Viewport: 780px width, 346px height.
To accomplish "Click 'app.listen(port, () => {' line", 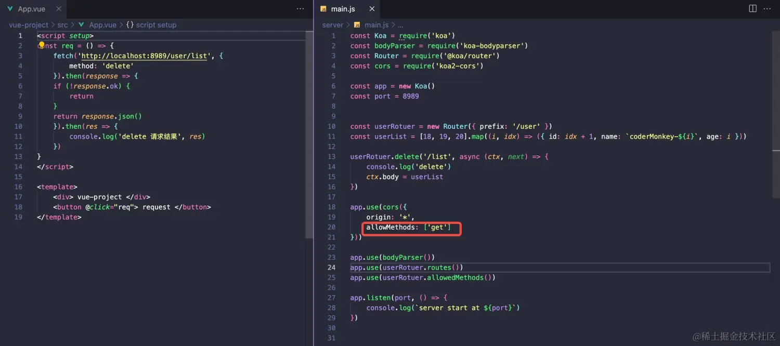I will (398, 298).
